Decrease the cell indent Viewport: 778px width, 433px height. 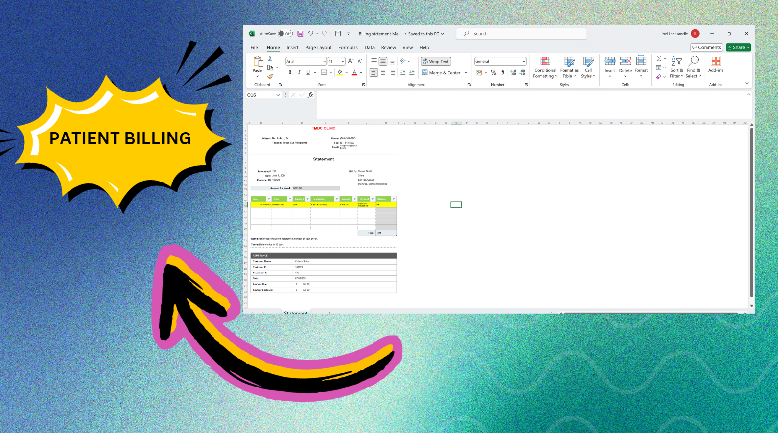coord(402,72)
